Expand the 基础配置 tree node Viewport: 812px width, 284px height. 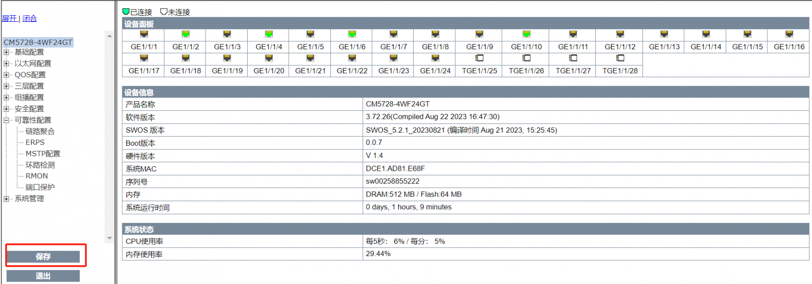click(x=6, y=52)
